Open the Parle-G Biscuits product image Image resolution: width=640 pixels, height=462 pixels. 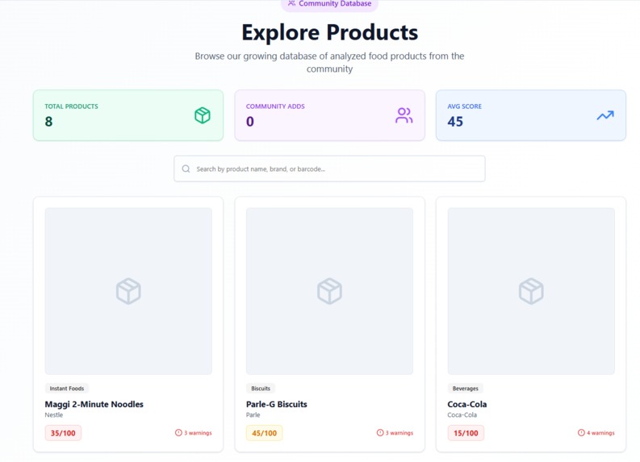point(330,291)
